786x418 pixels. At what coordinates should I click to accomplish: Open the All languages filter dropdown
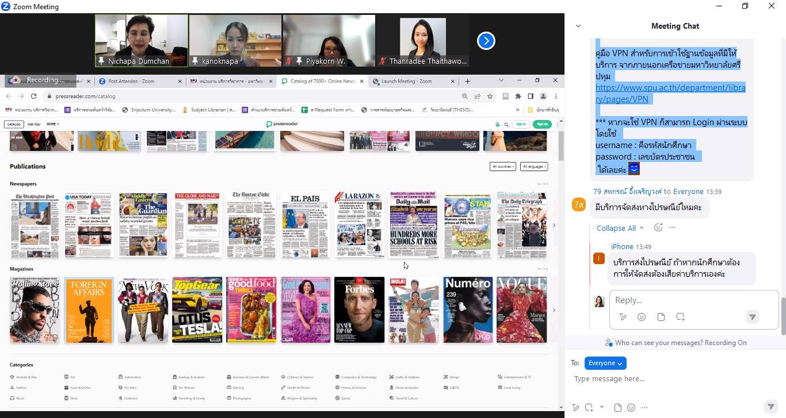[533, 167]
